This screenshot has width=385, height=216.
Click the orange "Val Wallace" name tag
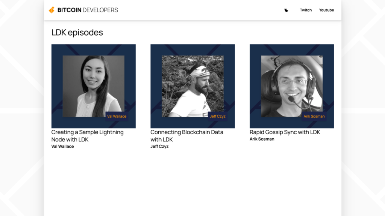[x=117, y=116]
